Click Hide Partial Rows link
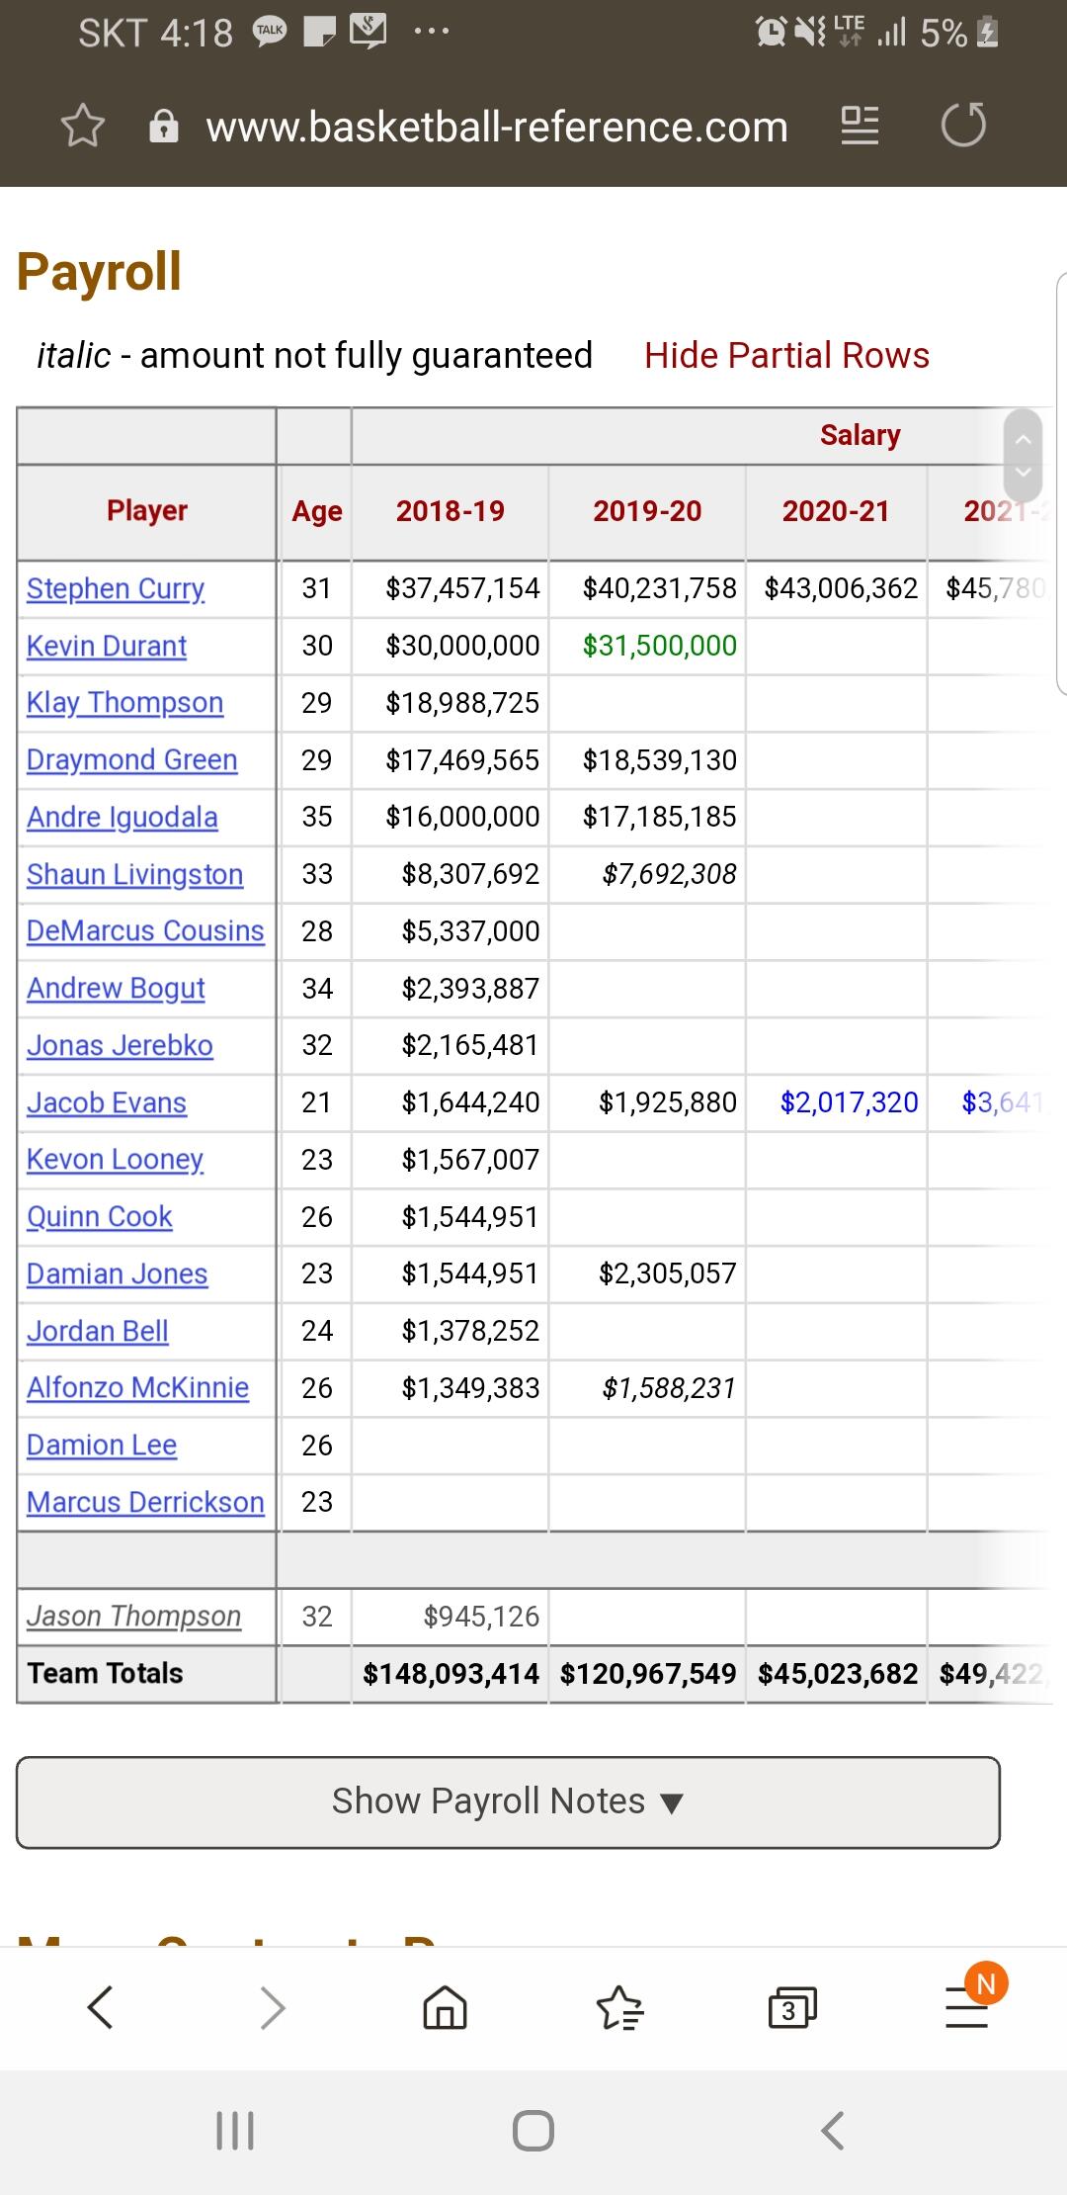 point(786,355)
